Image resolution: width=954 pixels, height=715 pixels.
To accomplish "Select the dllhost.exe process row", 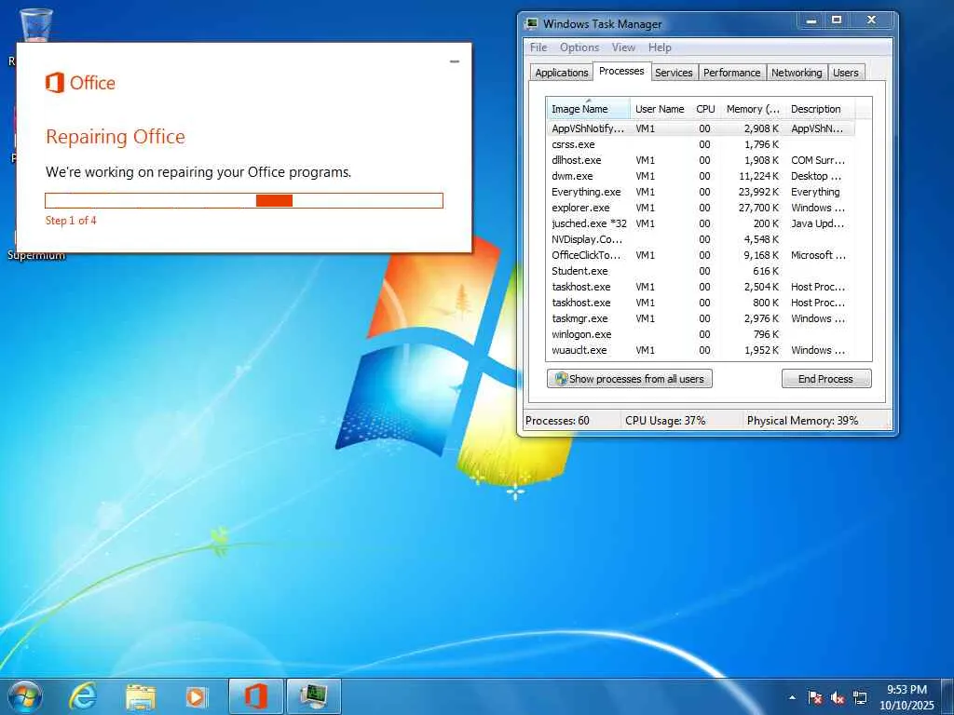I will [701, 160].
